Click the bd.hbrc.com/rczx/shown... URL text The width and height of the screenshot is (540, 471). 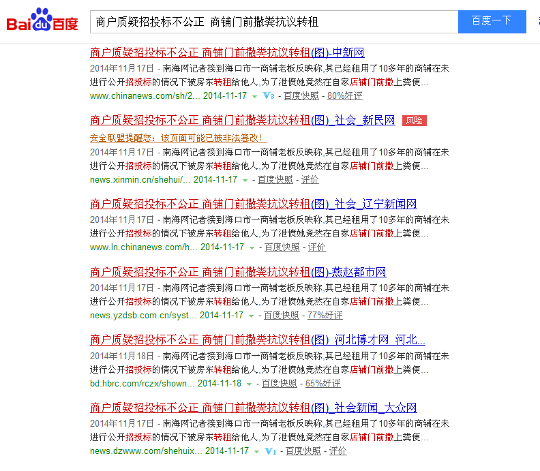pos(142,383)
